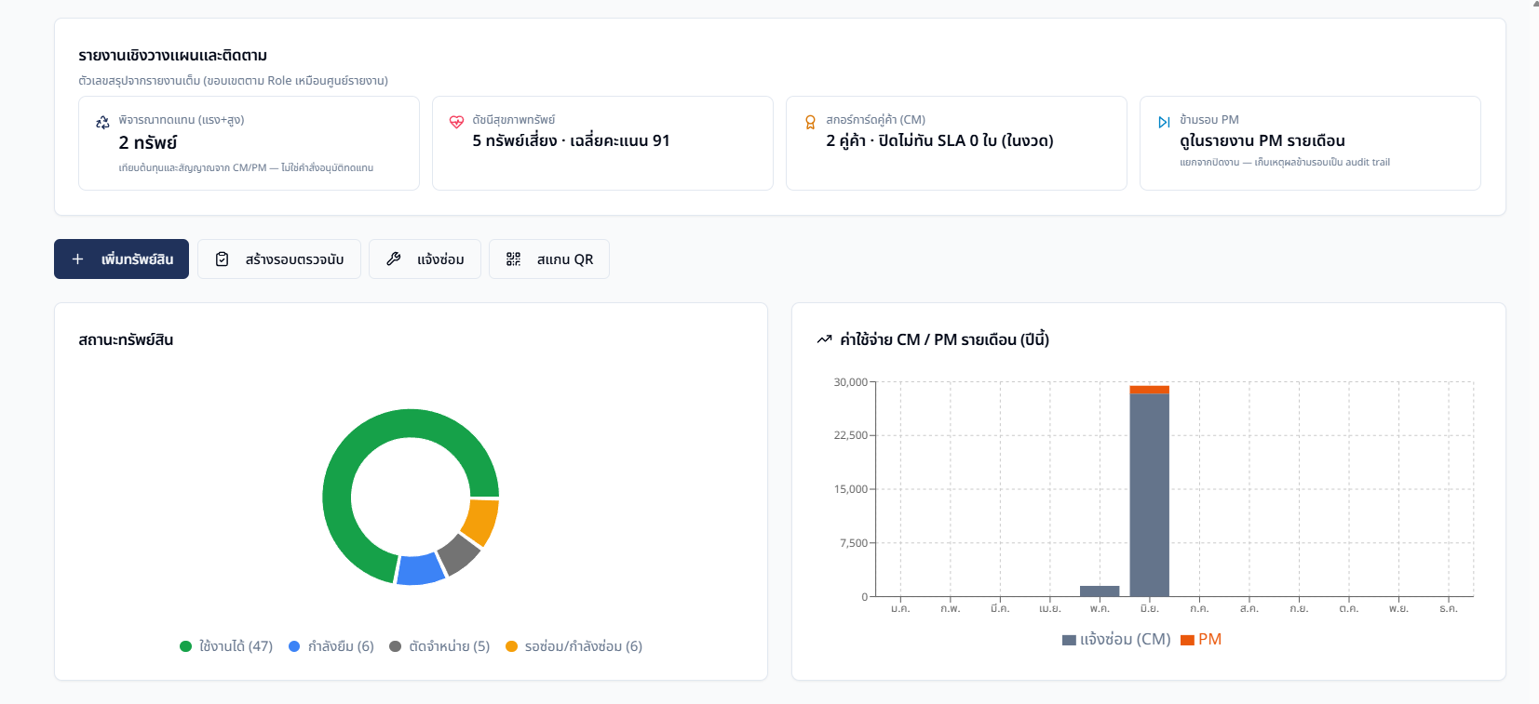Click the ม.ค. month axis label
This screenshot has height=704, width=1539.
pyautogui.click(x=900, y=609)
